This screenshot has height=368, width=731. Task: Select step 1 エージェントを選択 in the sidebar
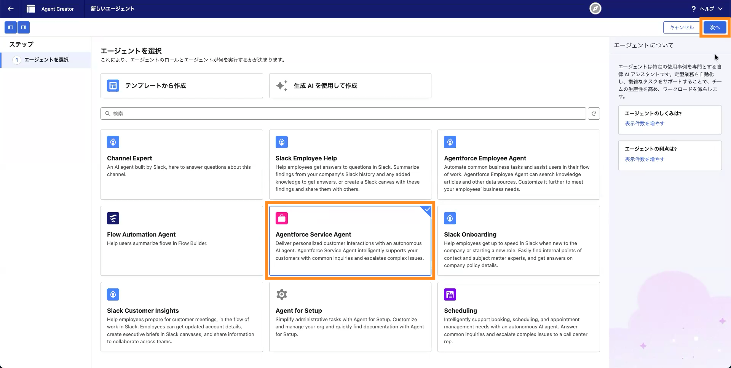point(46,60)
